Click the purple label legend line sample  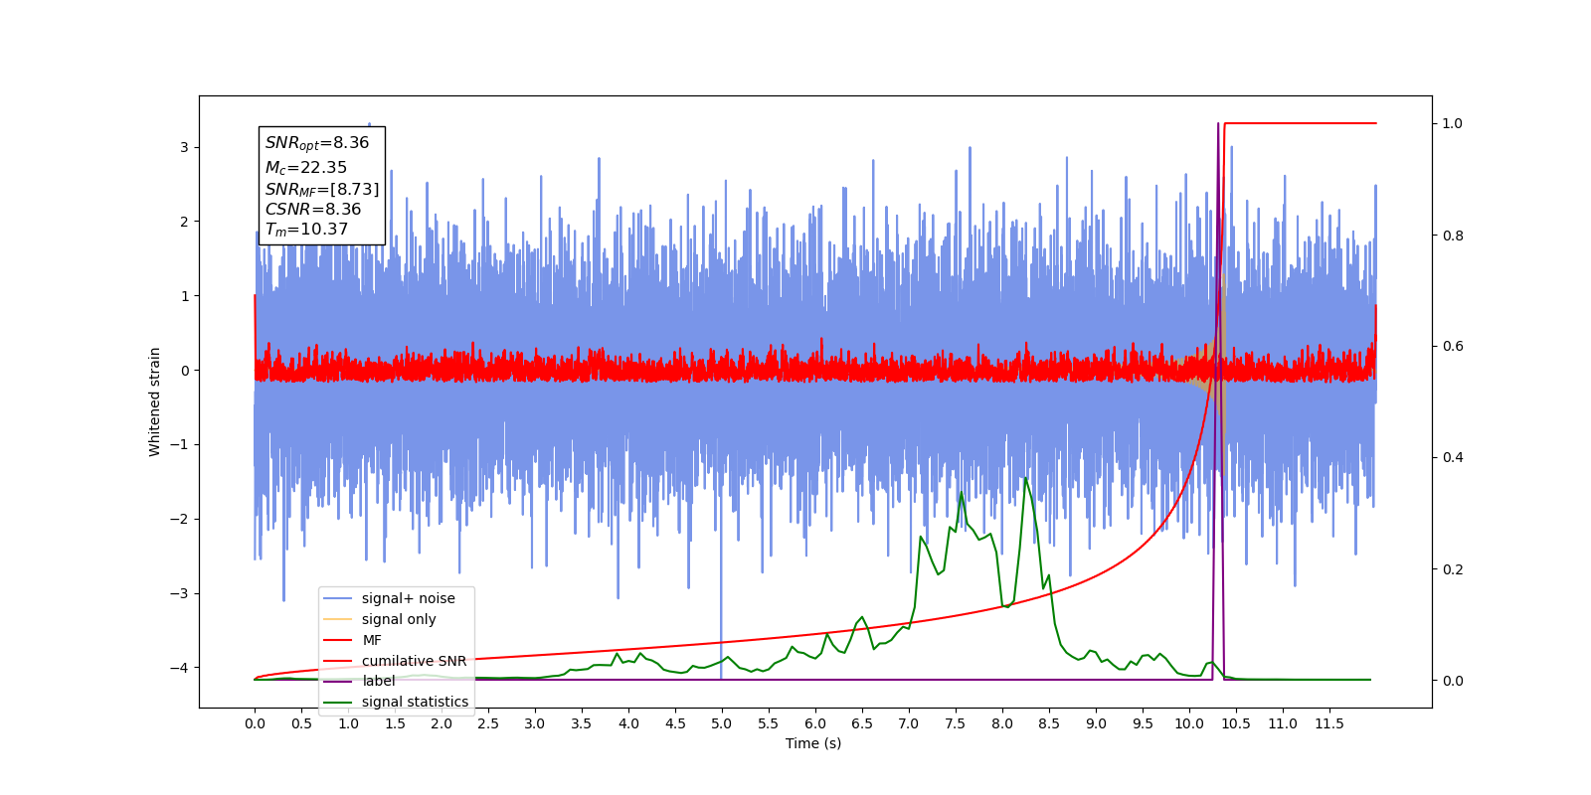click(x=338, y=681)
